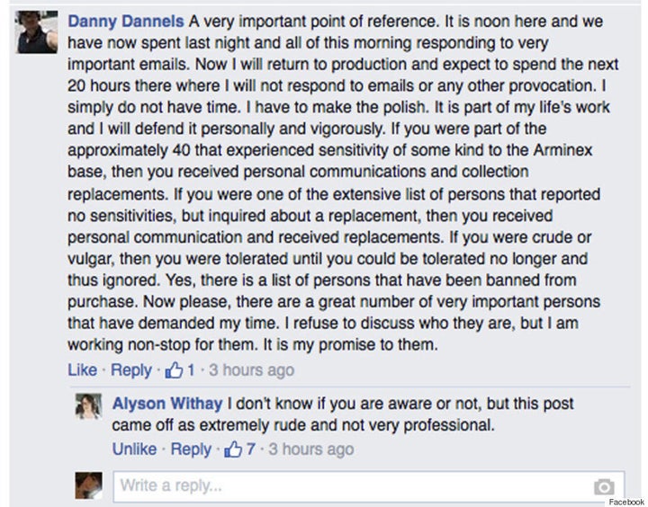Open Alyson Withay's profile name link
The height and width of the screenshot is (507, 648).
167,403
